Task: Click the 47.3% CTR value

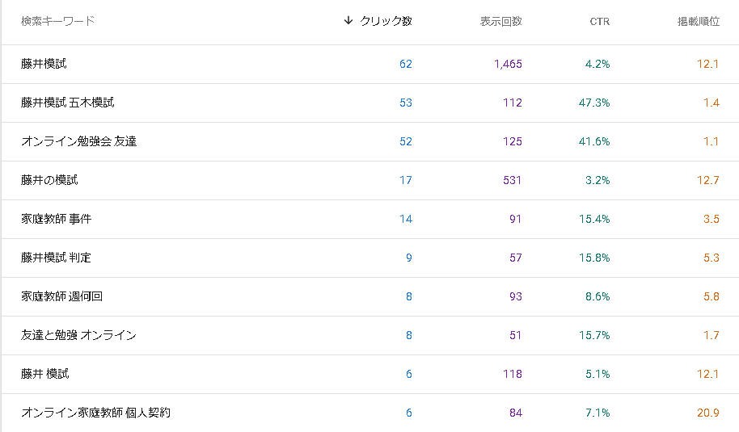Action: click(593, 103)
